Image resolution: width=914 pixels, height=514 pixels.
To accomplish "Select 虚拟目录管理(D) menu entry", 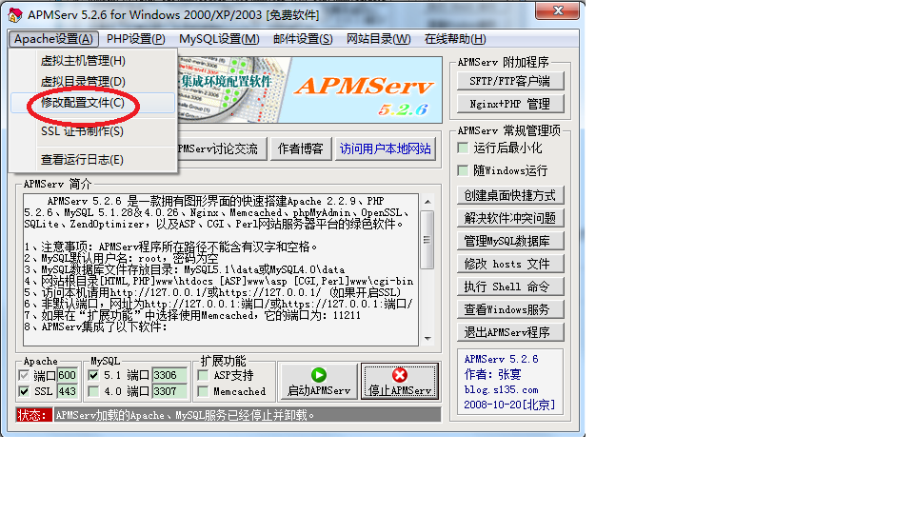I will (92, 82).
